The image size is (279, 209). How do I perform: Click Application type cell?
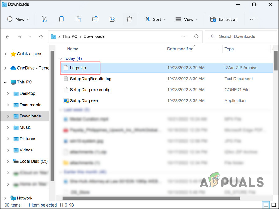[235, 101]
